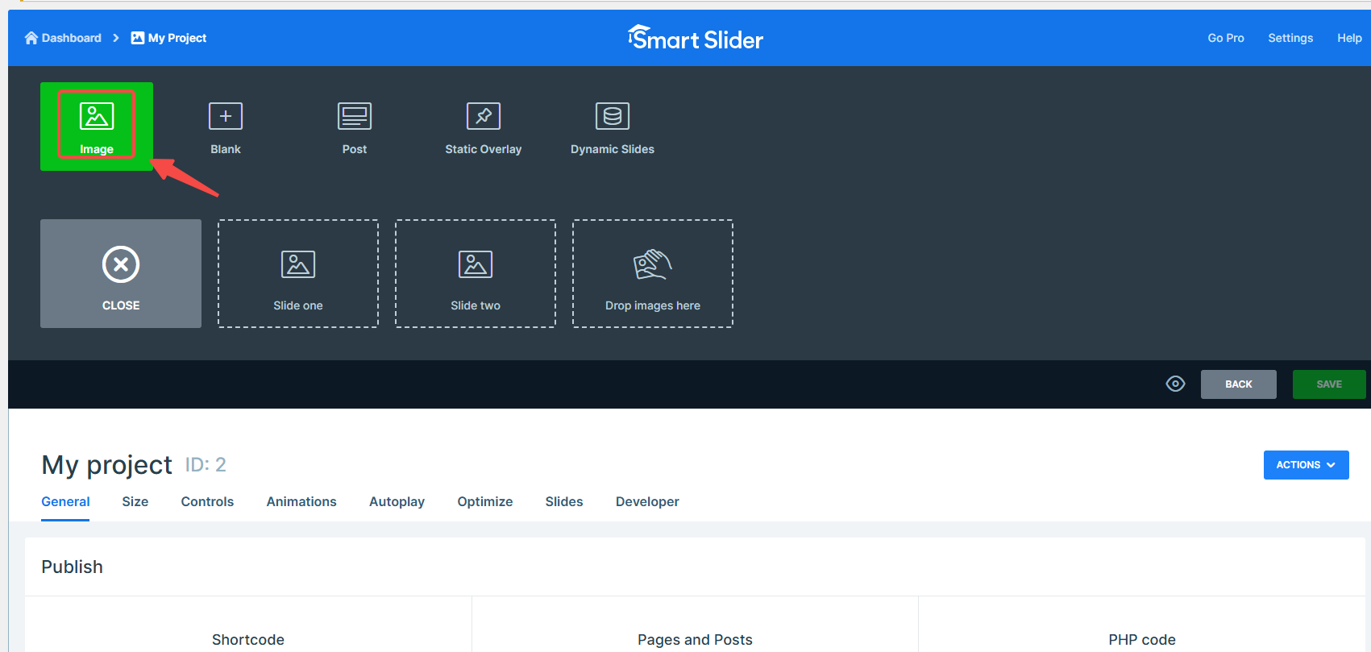Viewport: 1371px width, 652px height.
Task: Open the Size tab
Action: [x=135, y=501]
